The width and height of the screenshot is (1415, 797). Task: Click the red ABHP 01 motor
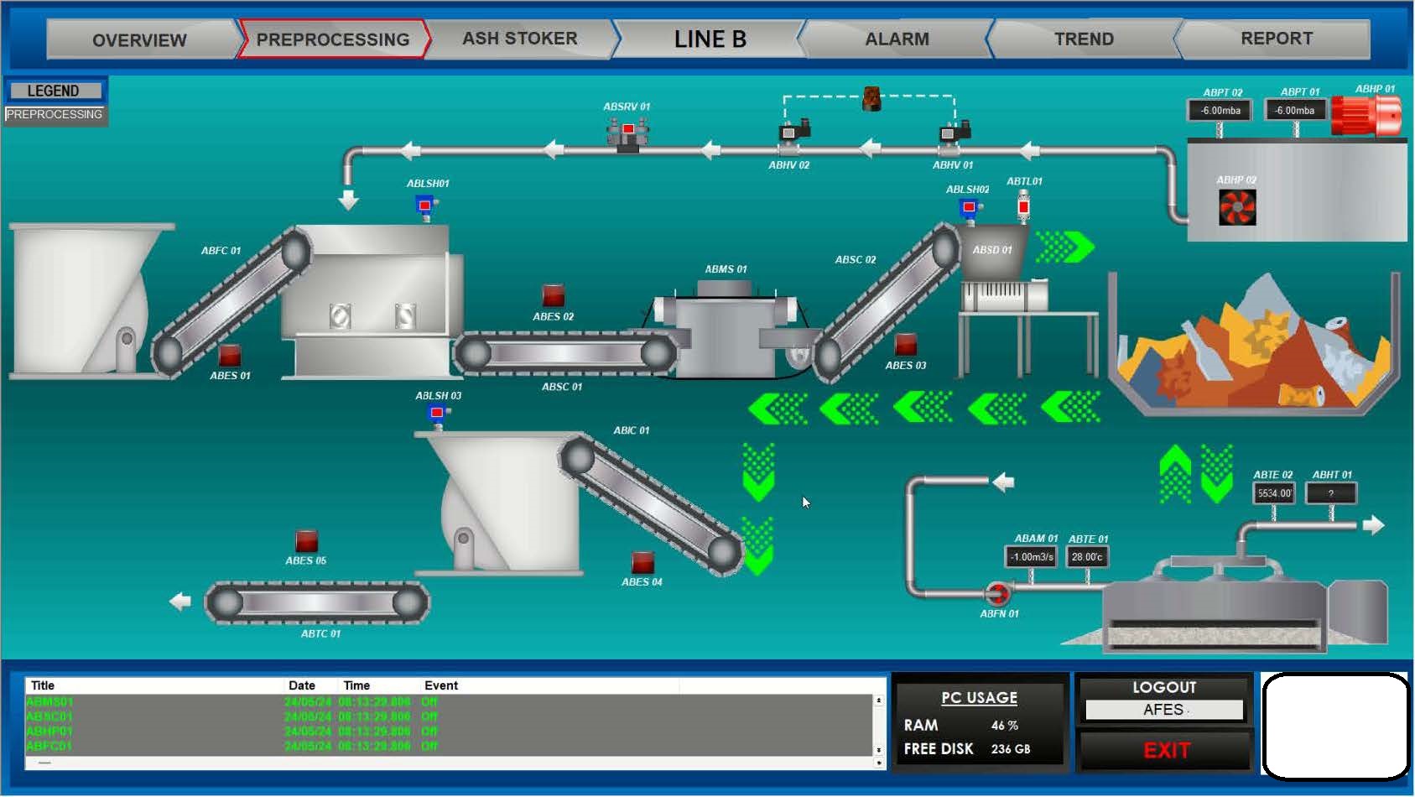(1366, 116)
